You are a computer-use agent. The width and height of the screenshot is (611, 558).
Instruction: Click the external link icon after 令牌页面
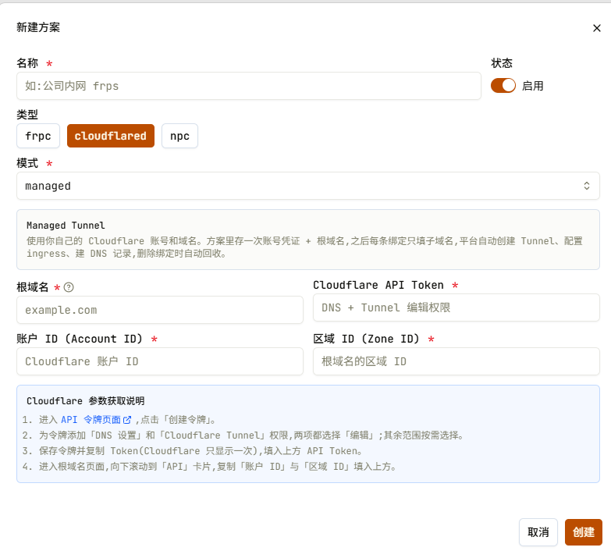click(127, 420)
